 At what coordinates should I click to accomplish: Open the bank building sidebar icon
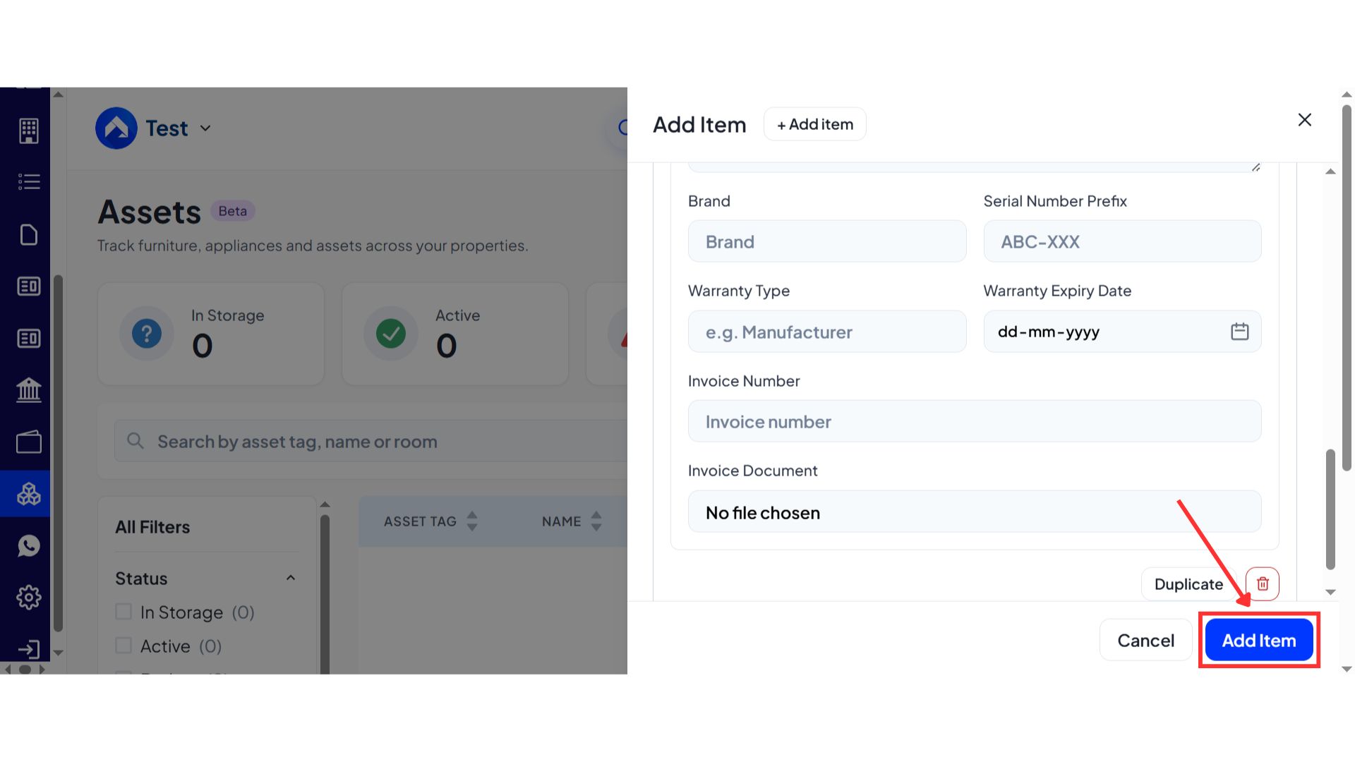tap(29, 389)
